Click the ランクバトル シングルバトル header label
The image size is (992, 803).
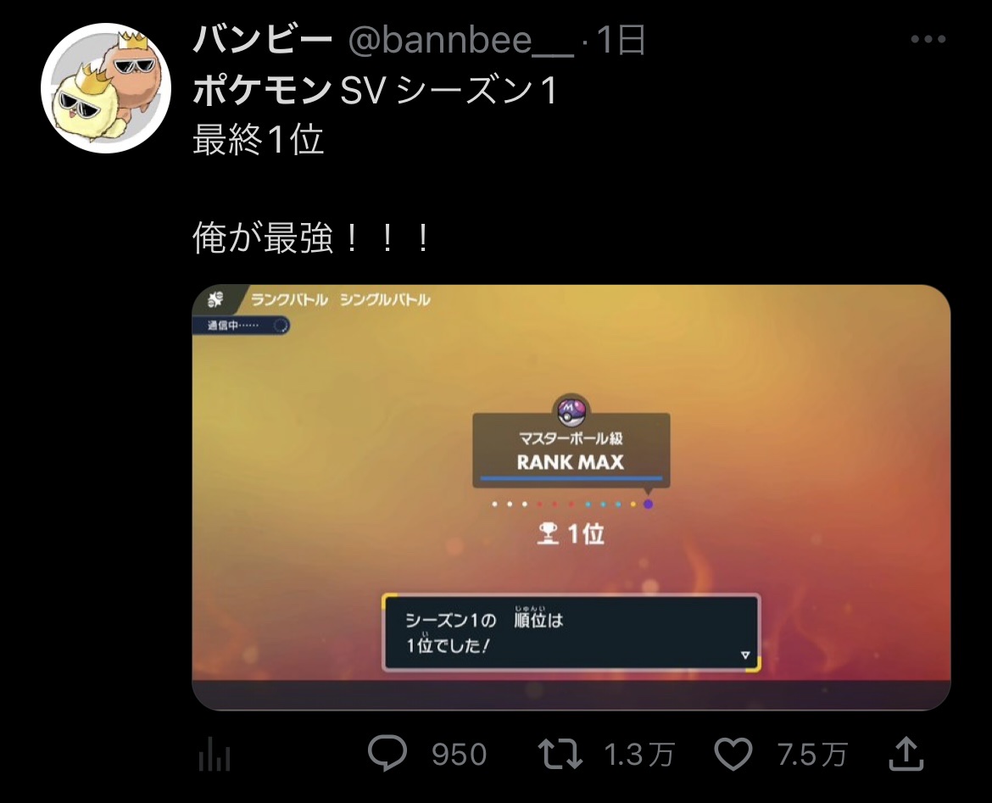click(x=340, y=299)
